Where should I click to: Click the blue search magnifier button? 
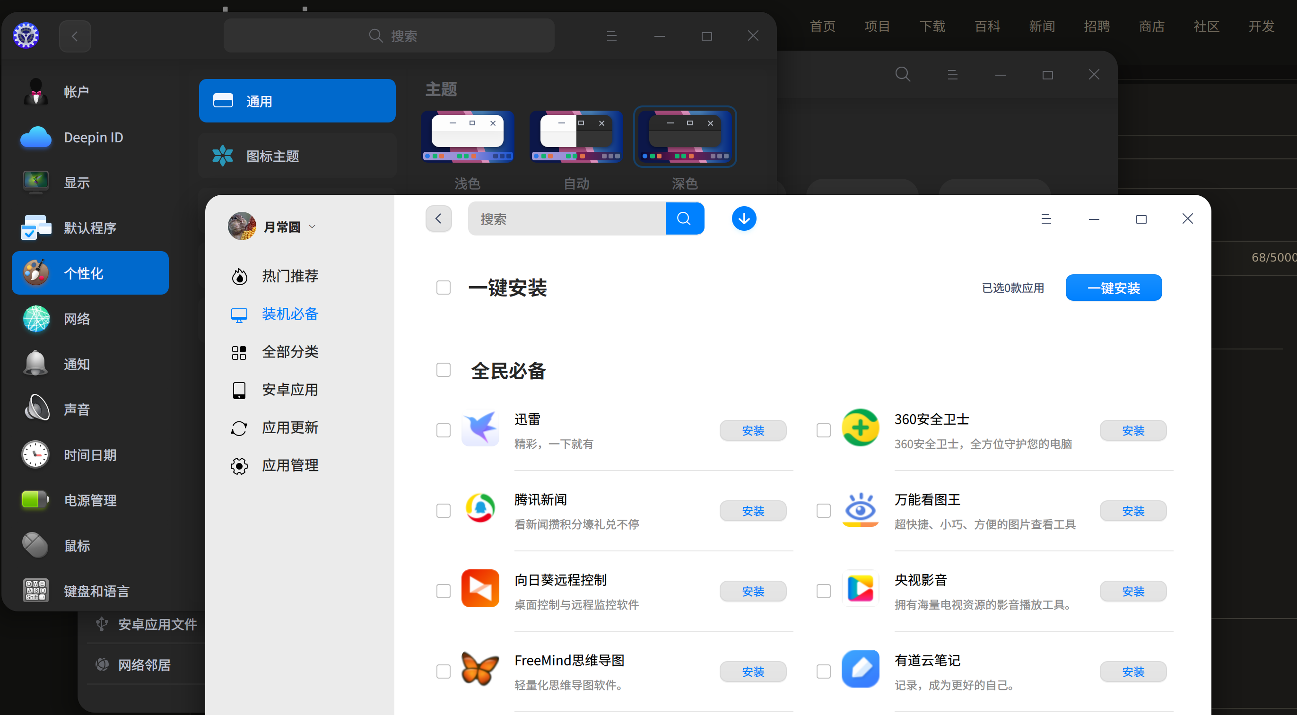[x=684, y=218]
